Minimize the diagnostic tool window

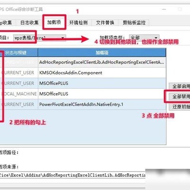[164, 9]
